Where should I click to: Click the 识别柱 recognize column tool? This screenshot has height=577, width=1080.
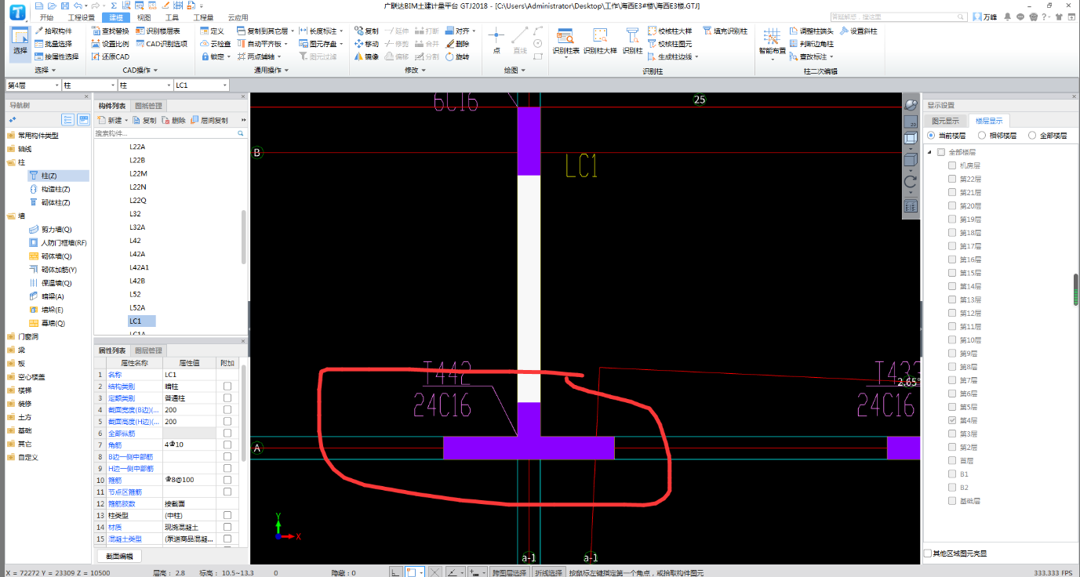632,41
